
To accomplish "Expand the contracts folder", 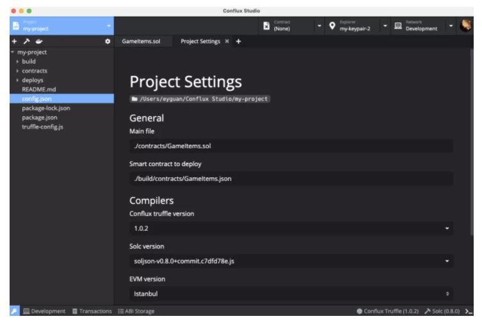I will point(17,71).
